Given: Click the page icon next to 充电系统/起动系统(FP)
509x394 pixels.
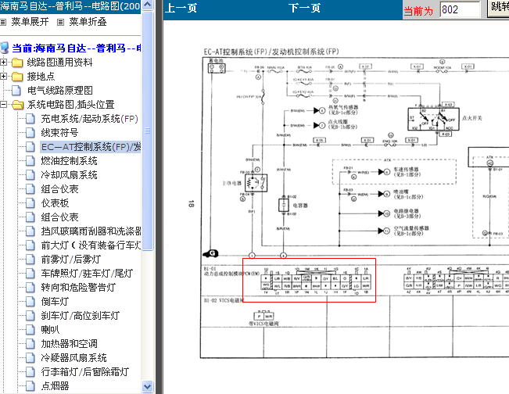Looking at the screenshot, I should click(30, 119).
